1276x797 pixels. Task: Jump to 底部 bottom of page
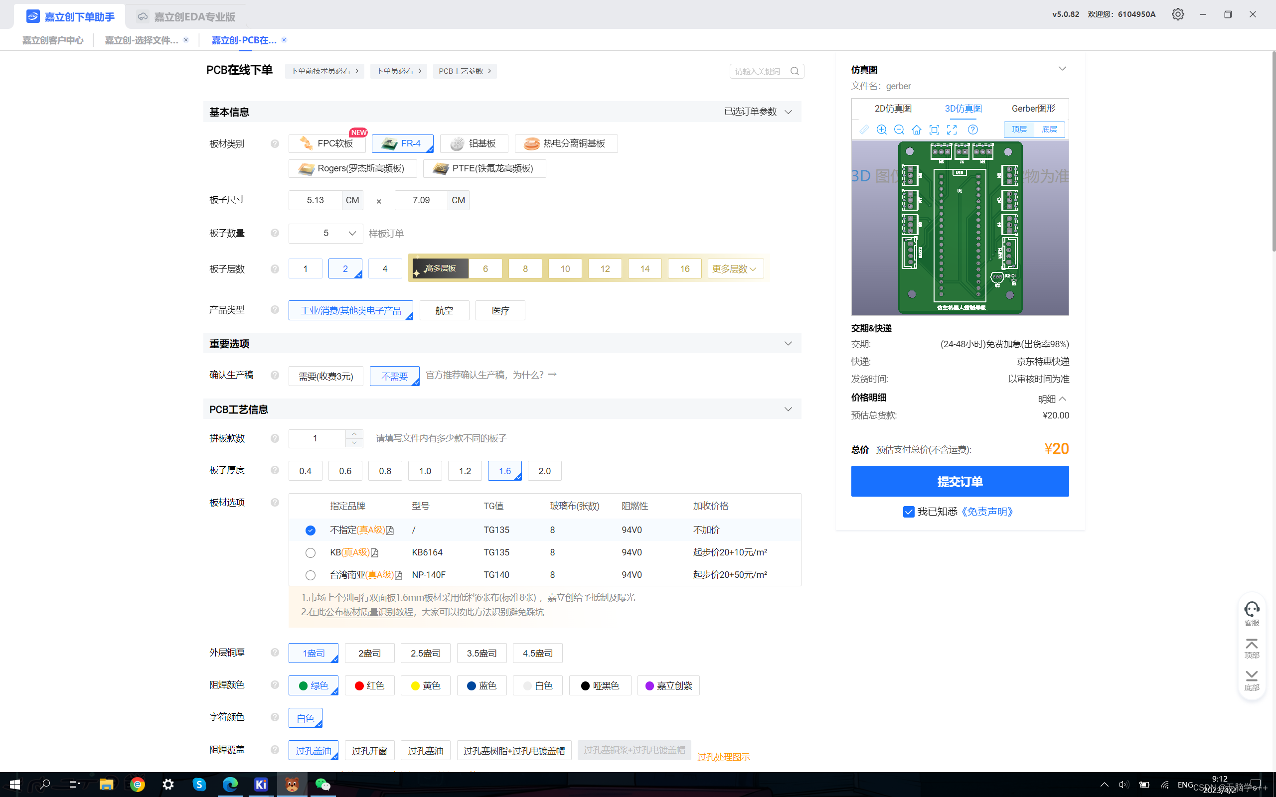coord(1252,680)
